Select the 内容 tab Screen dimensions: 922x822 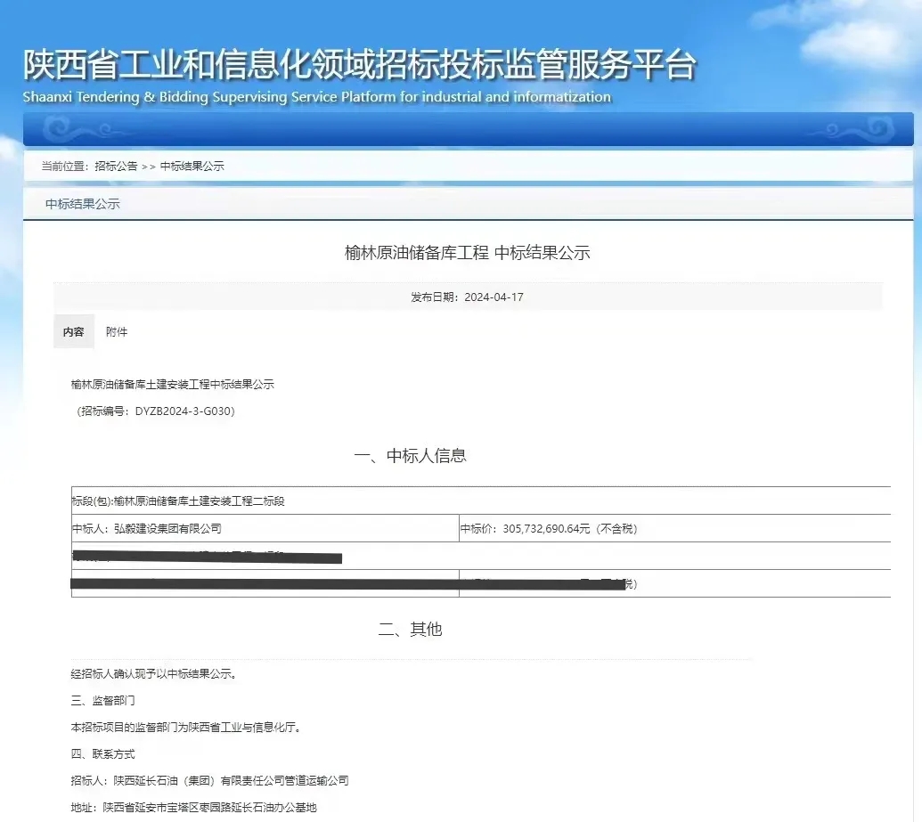(x=73, y=332)
